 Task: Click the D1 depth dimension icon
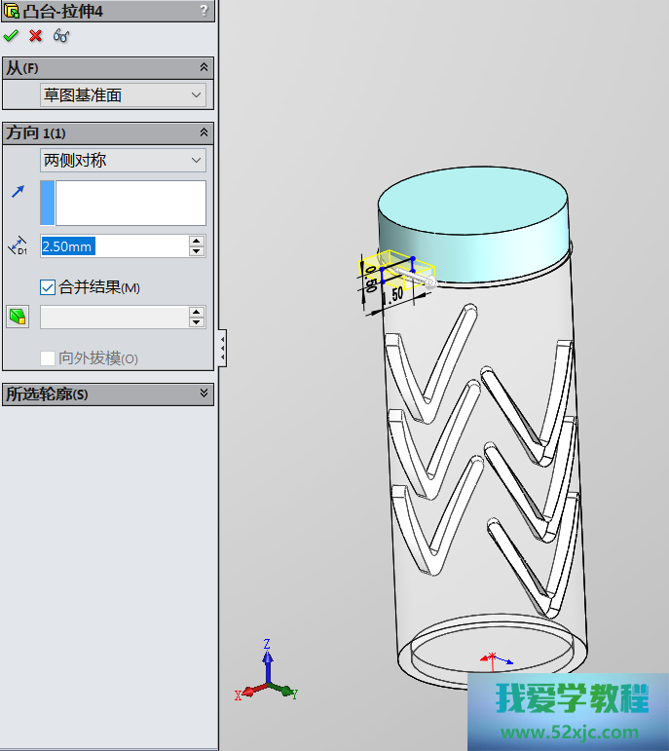point(18,246)
